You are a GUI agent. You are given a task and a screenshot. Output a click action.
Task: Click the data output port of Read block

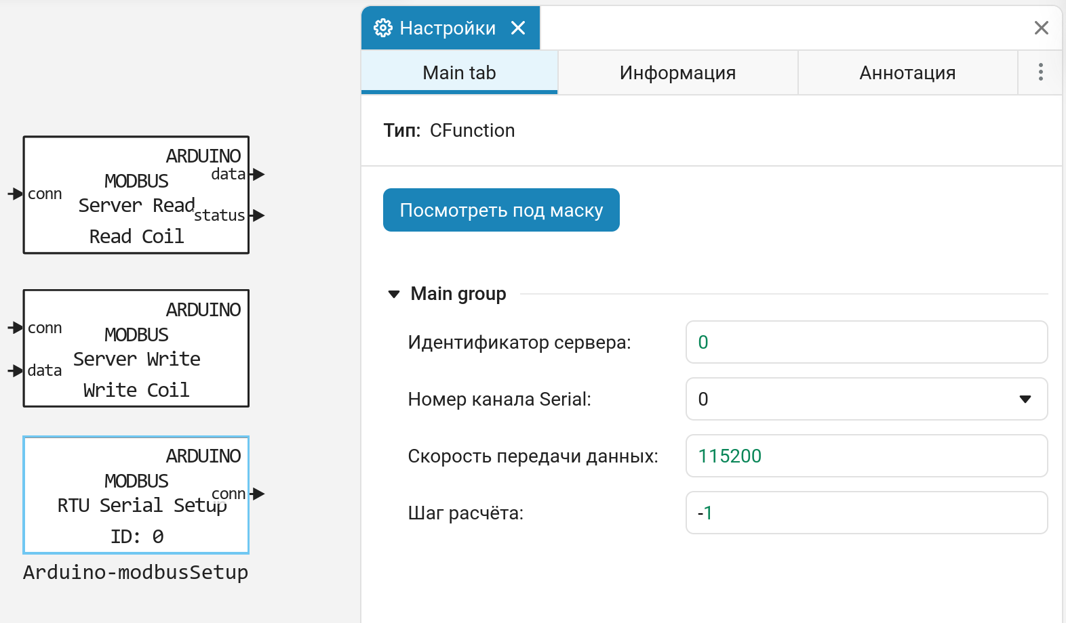[257, 175]
